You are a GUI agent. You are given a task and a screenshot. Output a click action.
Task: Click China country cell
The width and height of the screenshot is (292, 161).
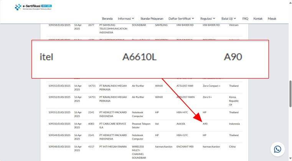(x=232, y=147)
